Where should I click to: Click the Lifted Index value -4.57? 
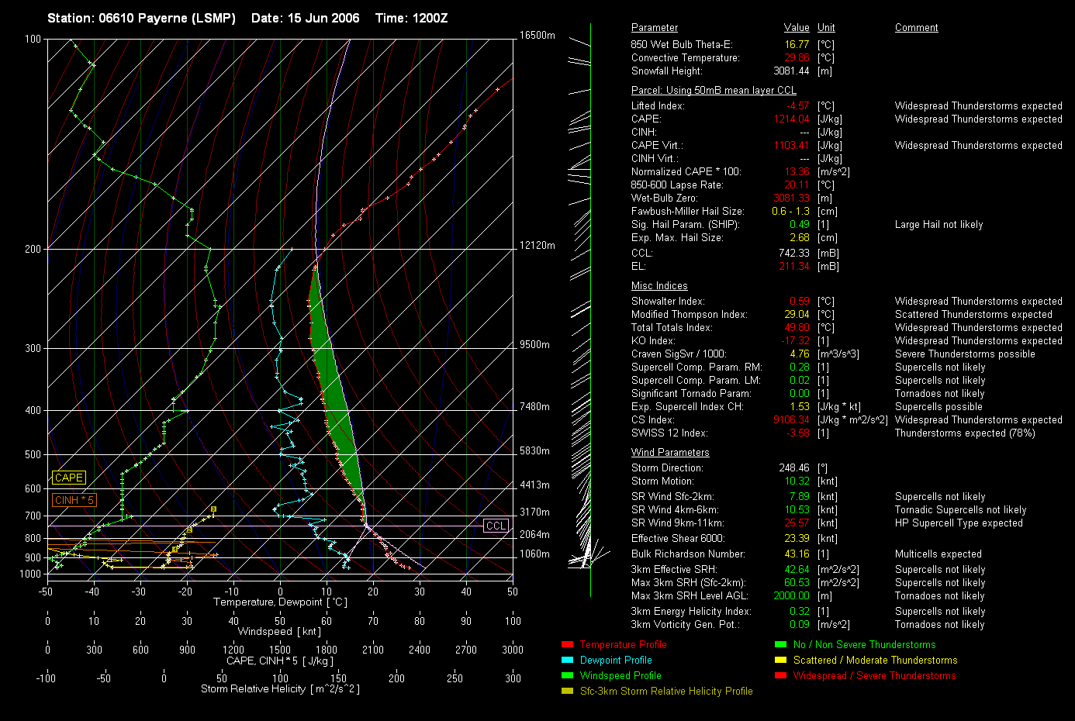[797, 105]
